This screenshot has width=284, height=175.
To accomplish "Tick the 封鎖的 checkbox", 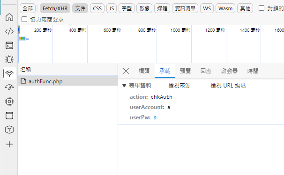I will [262, 8].
